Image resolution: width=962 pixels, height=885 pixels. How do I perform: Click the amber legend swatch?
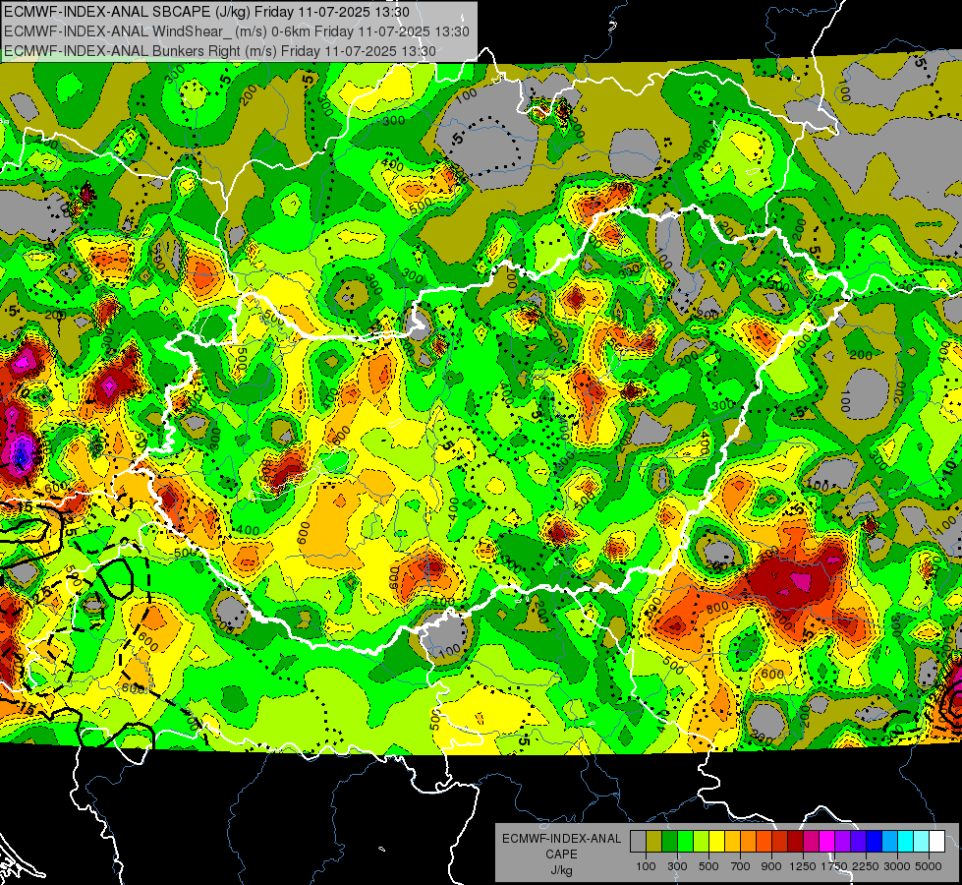[x=732, y=842]
